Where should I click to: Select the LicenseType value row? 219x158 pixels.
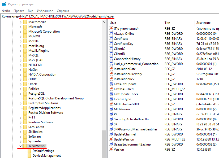coord(122,99)
